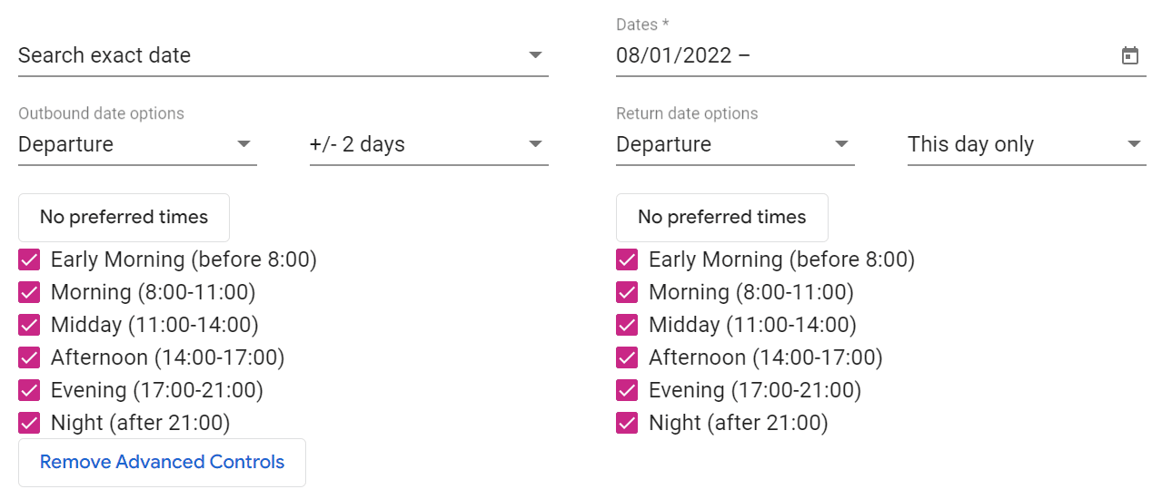Screen dimensions: 1162x499
Task: Click Remove Advanced Controls button
Action: pyautogui.click(x=162, y=463)
